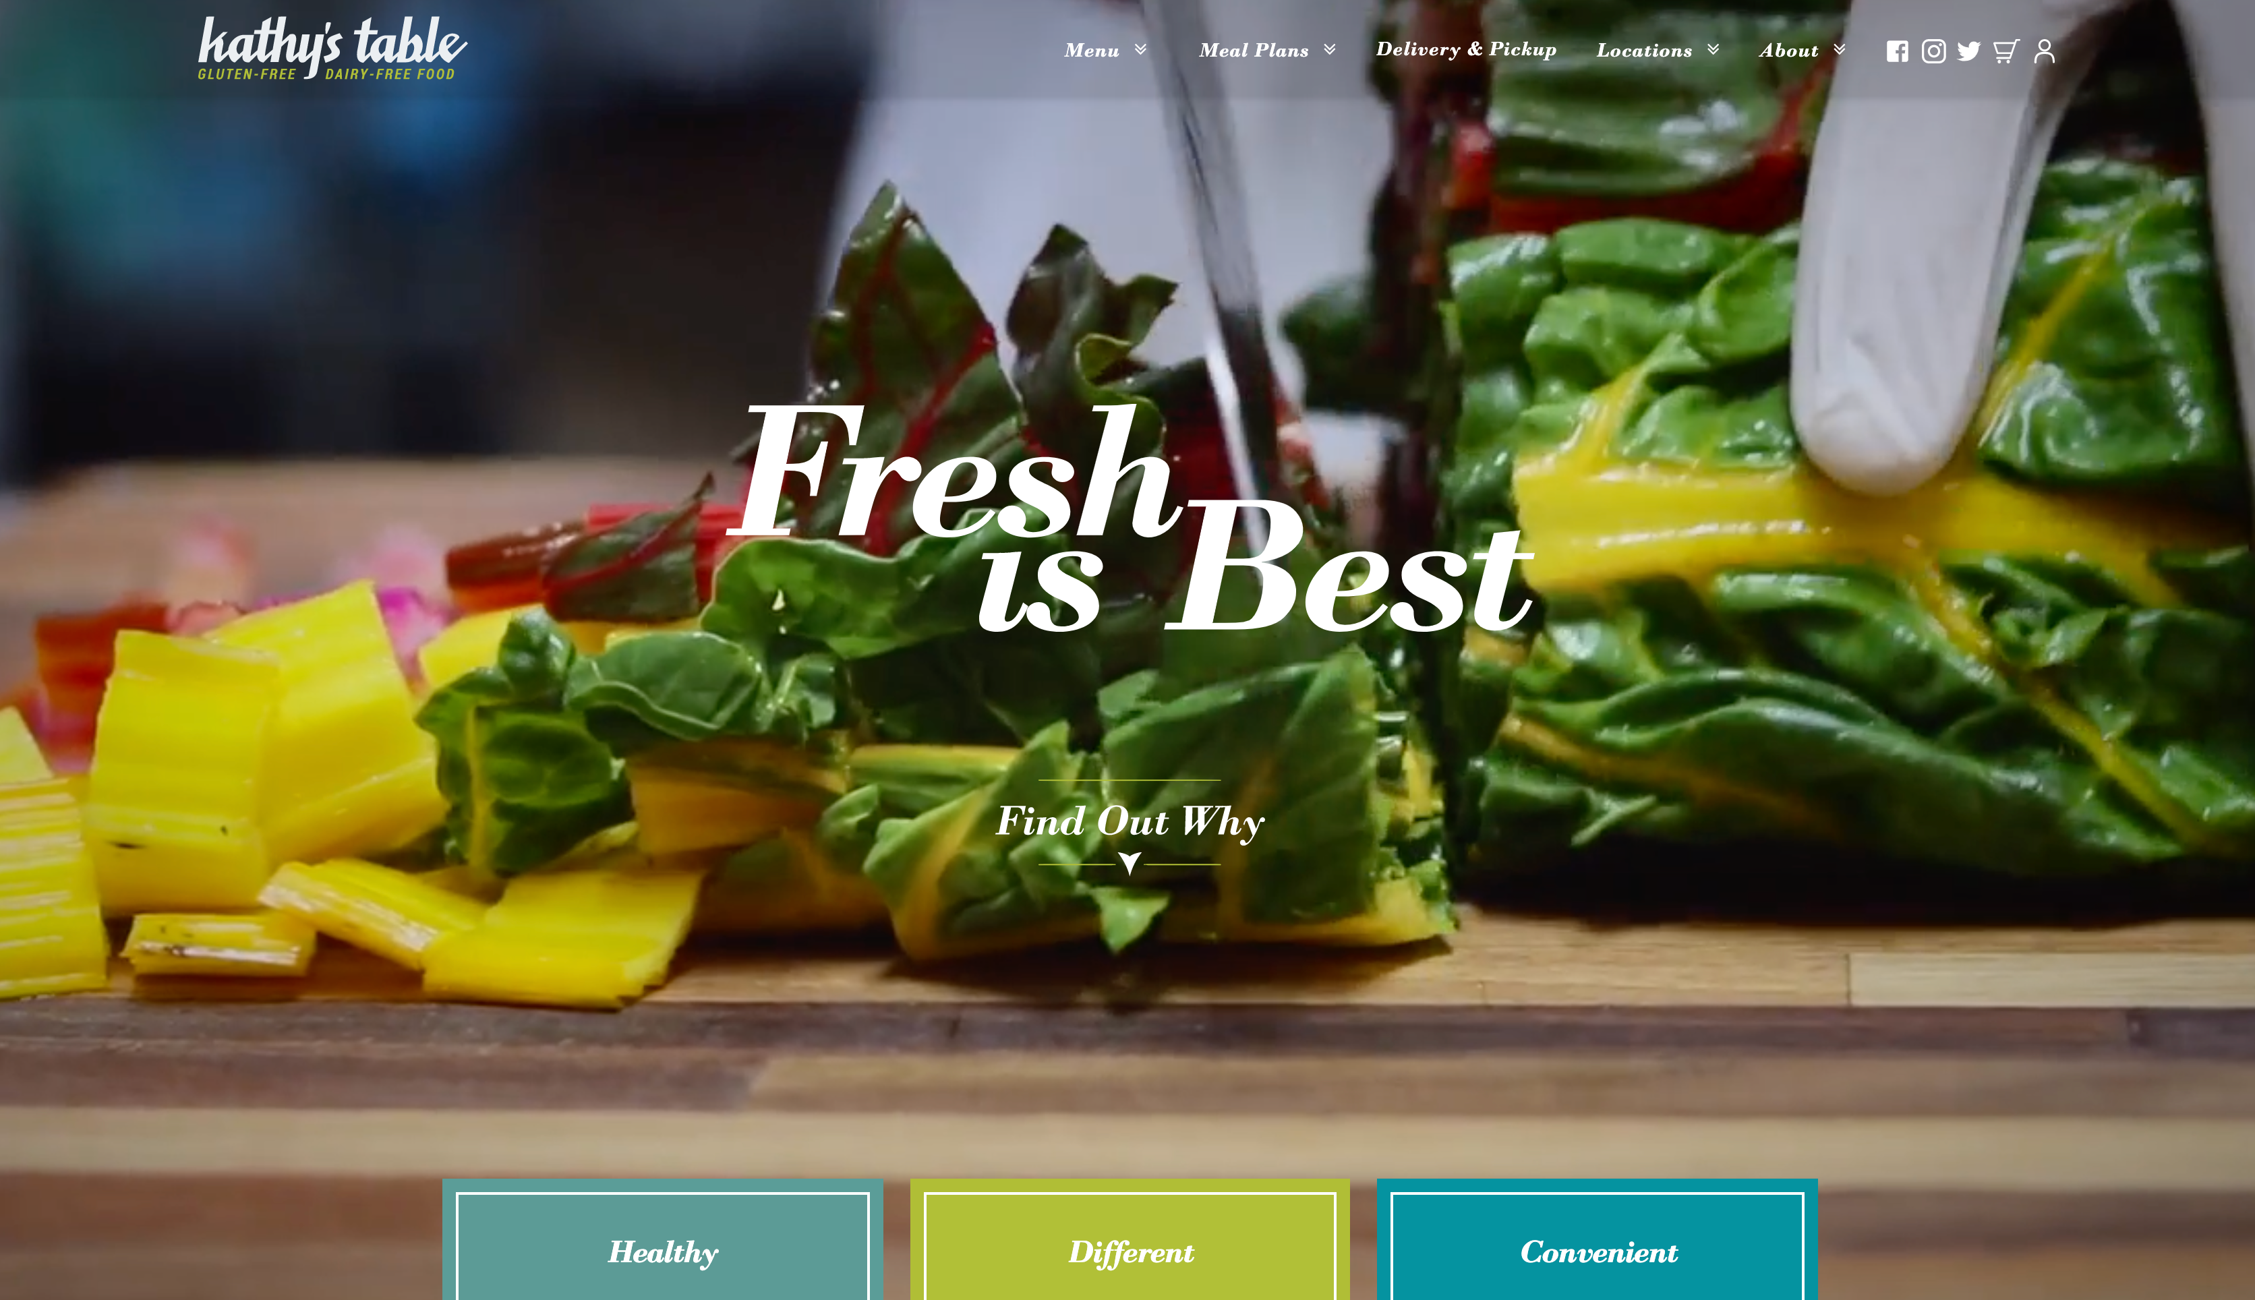
Task: Click the Find Out Why link
Action: point(1130,821)
